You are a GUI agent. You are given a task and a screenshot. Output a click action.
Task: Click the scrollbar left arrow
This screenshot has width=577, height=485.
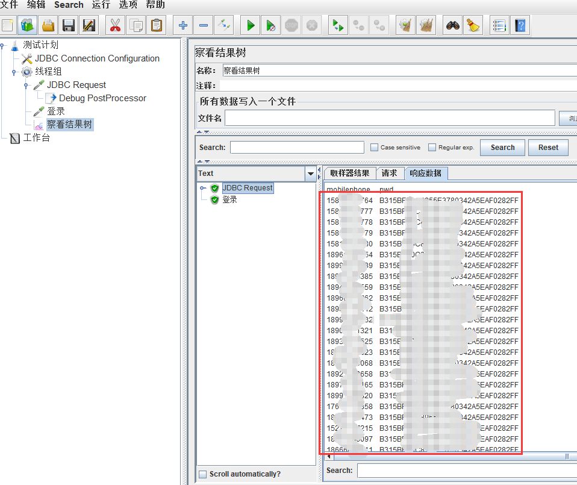(329, 457)
